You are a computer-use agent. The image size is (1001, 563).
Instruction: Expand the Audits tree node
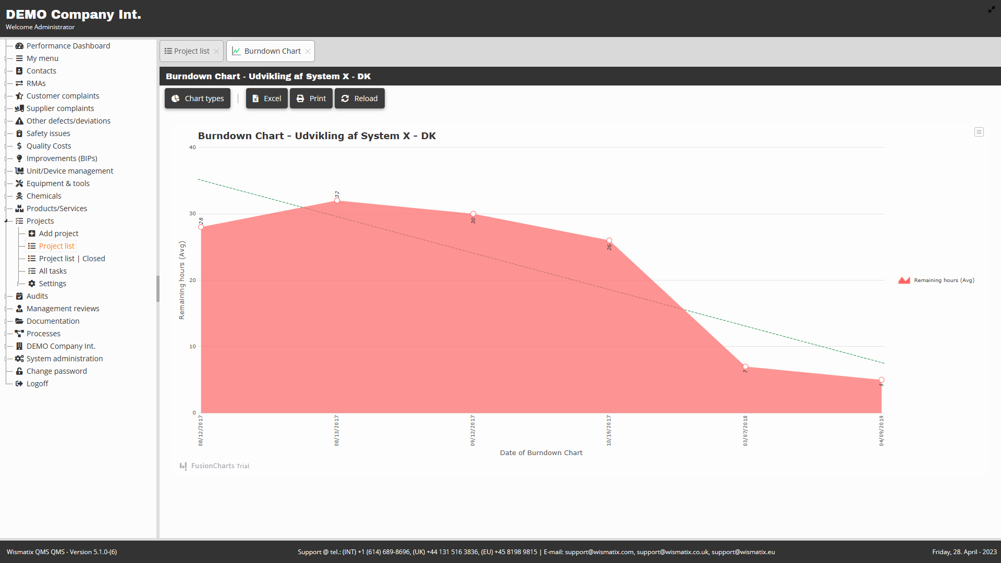(6, 296)
